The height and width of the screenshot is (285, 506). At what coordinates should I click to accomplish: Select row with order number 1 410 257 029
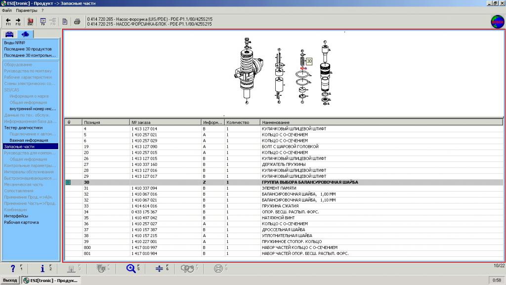(284, 141)
